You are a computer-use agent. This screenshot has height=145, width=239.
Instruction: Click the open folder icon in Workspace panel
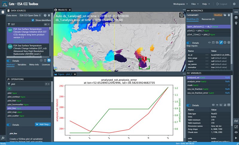click(224, 15)
